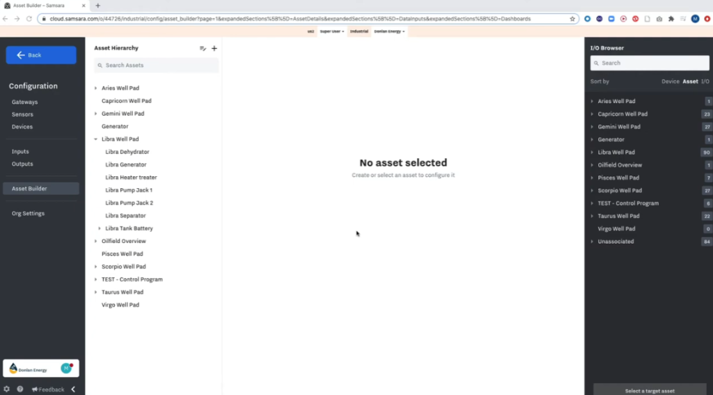Select Libra Pump Jack 2
This screenshot has width=713, height=395.
tap(129, 203)
